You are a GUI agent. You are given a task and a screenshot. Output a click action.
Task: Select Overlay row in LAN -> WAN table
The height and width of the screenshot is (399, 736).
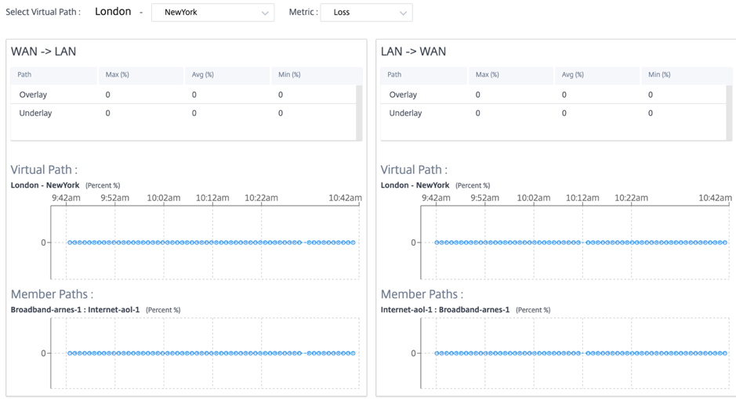click(553, 95)
